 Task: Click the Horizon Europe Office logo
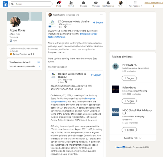click(x=53, y=75)
